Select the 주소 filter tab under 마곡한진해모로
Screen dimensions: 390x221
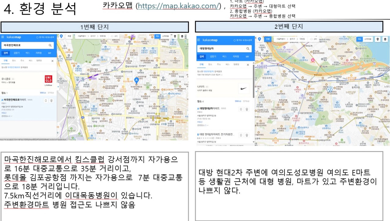pyautogui.click(x=22, y=61)
